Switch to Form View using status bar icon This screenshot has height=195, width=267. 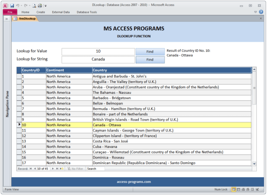(234, 189)
